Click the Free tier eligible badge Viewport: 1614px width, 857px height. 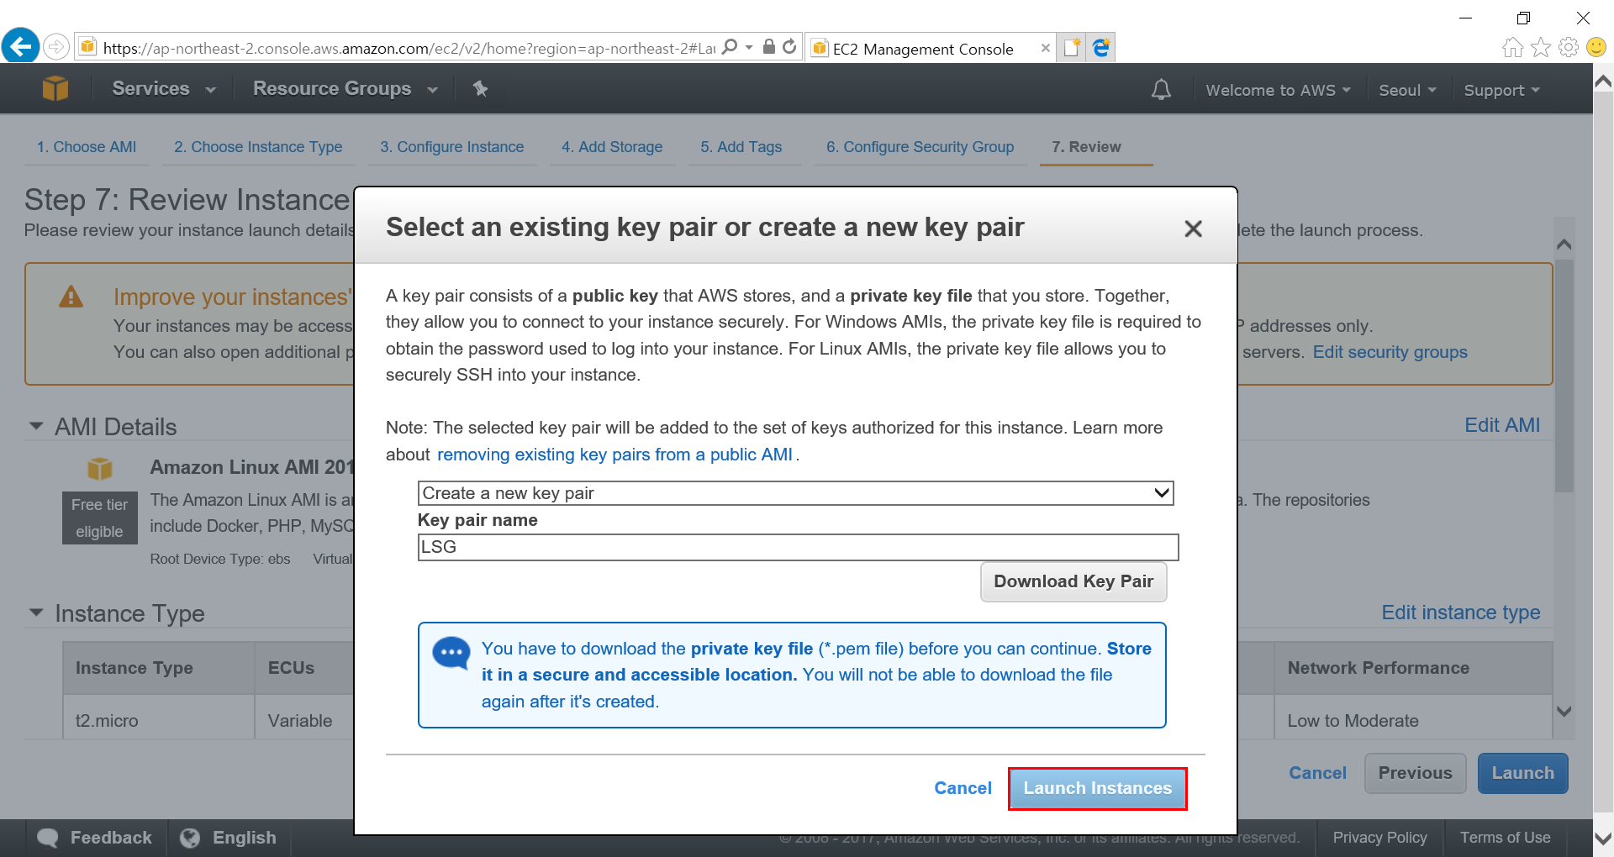pos(99,518)
